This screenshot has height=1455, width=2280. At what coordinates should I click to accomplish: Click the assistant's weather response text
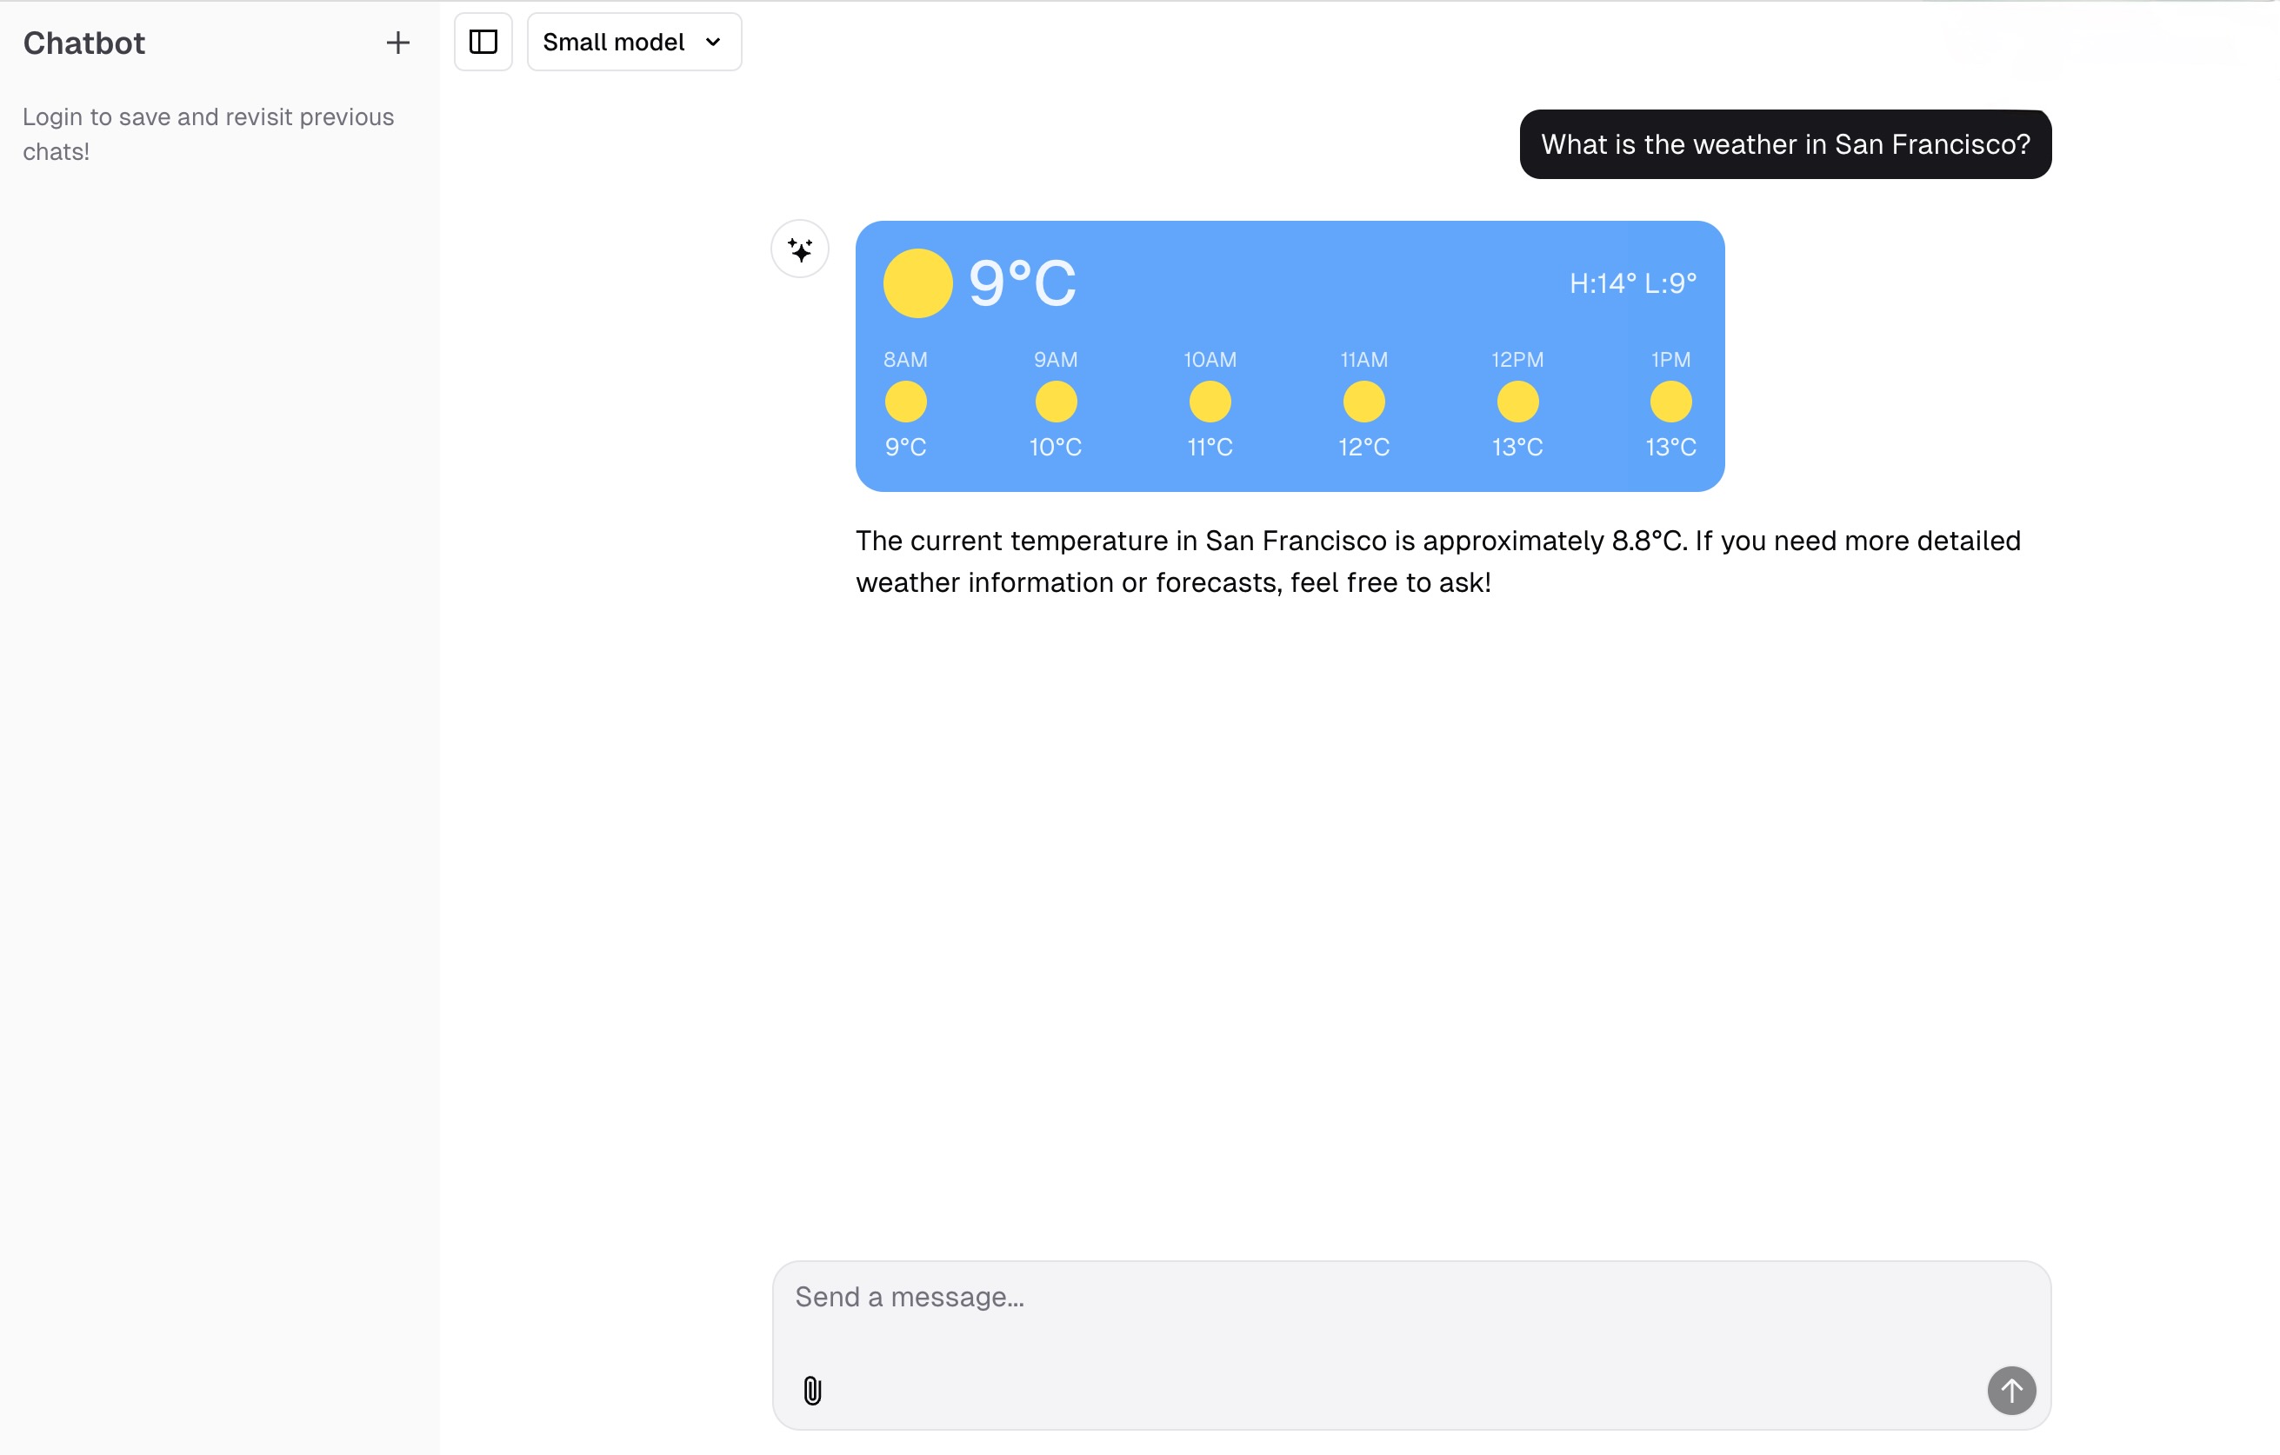tap(1439, 561)
